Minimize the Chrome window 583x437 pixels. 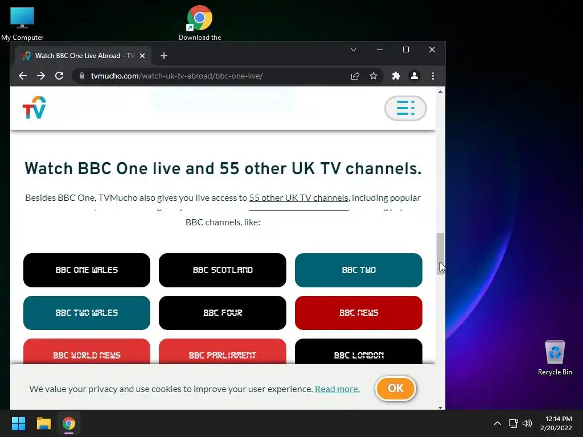pyautogui.click(x=380, y=50)
